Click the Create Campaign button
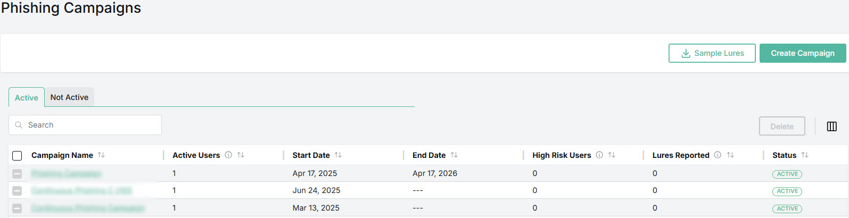This screenshot has width=849, height=218. (803, 53)
